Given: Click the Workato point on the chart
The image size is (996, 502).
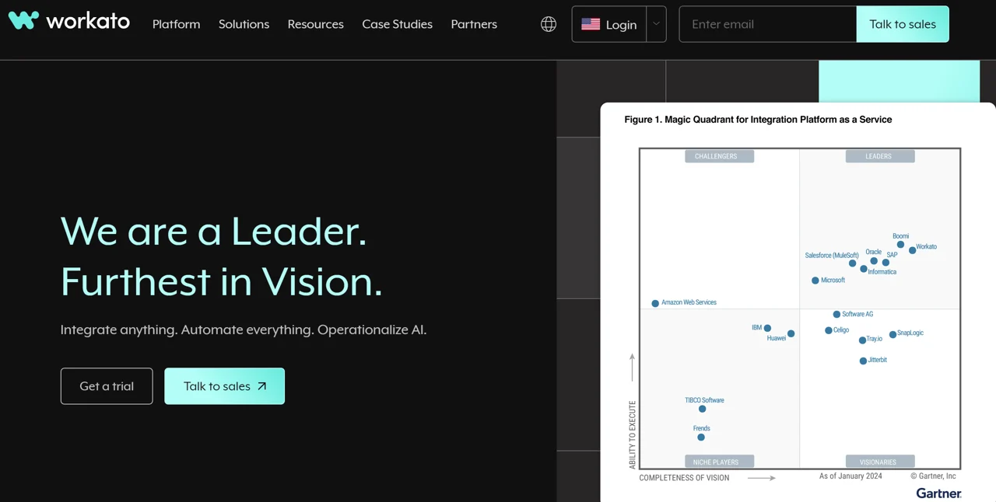Looking at the screenshot, I should [x=913, y=250].
